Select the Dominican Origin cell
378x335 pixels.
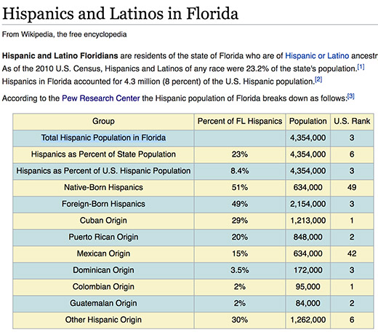pos(103,270)
